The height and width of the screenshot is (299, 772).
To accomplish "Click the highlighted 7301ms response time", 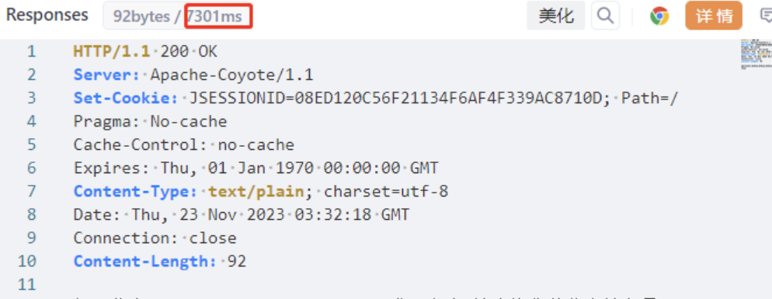I will (218, 16).
